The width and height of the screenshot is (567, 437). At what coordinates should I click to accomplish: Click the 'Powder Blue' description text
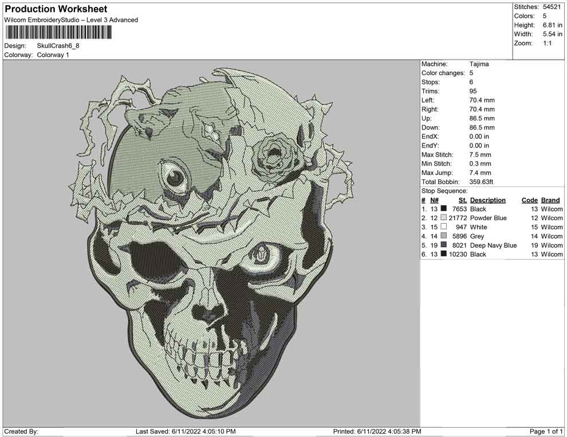488,218
